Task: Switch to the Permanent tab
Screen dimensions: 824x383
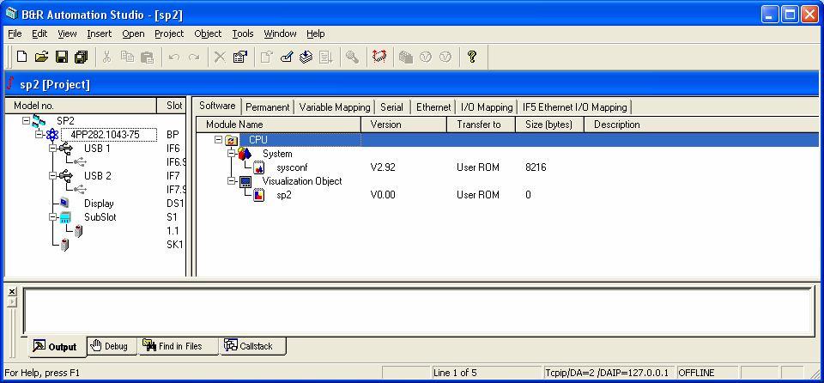Action: click(x=268, y=107)
